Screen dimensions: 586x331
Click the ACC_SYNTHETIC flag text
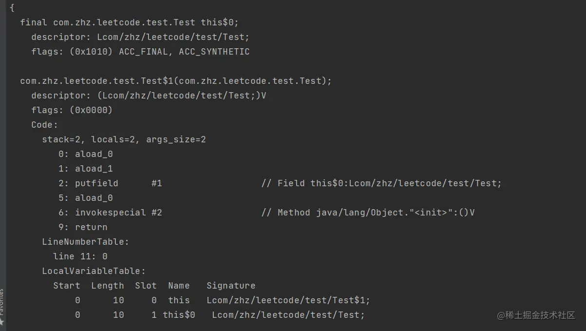coord(214,52)
